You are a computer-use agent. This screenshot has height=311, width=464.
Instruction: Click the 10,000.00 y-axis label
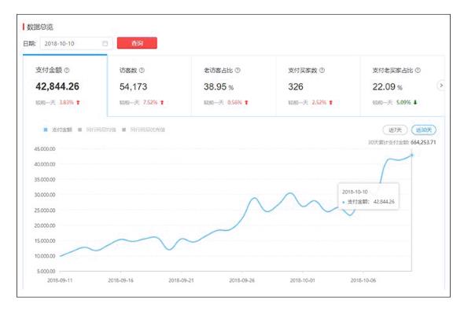pyautogui.click(x=45, y=256)
